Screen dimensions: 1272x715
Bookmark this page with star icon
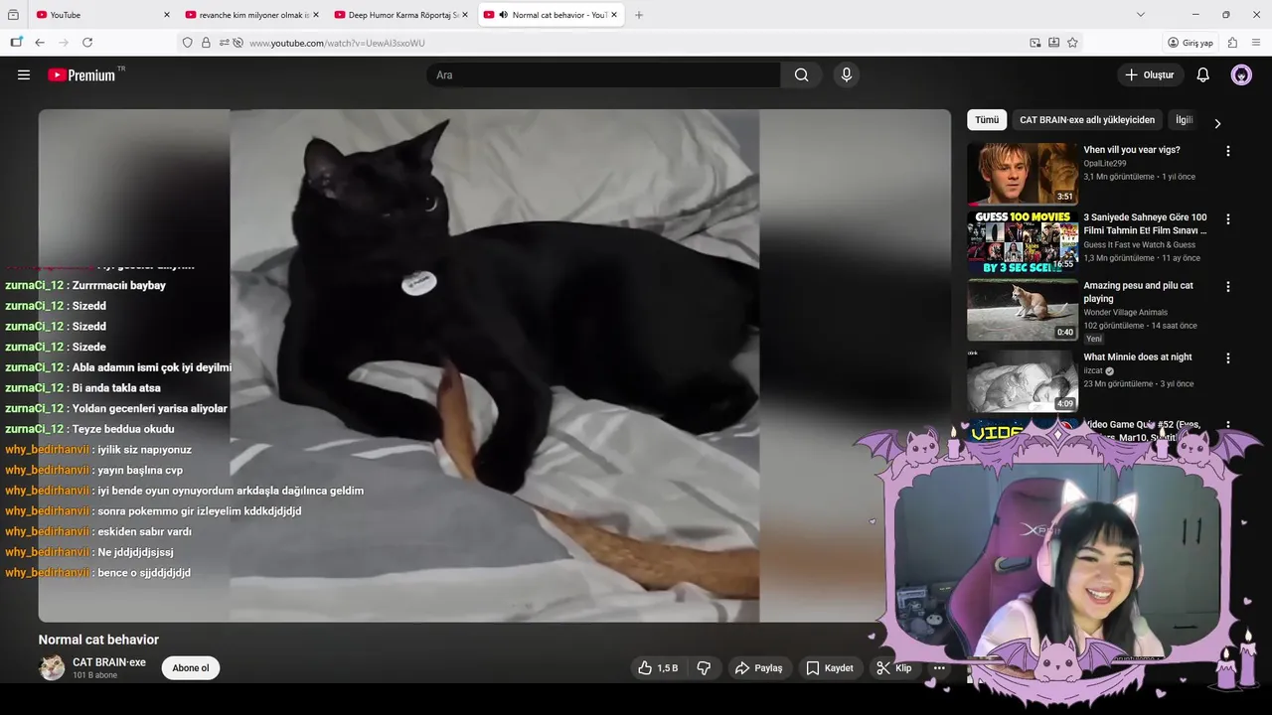[x=1072, y=43]
